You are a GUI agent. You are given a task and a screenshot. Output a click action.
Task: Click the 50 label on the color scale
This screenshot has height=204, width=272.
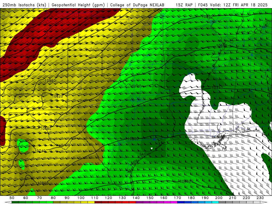point(12,198)
